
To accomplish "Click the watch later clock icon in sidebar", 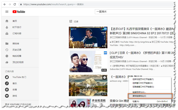I will click(x=7, y=56).
